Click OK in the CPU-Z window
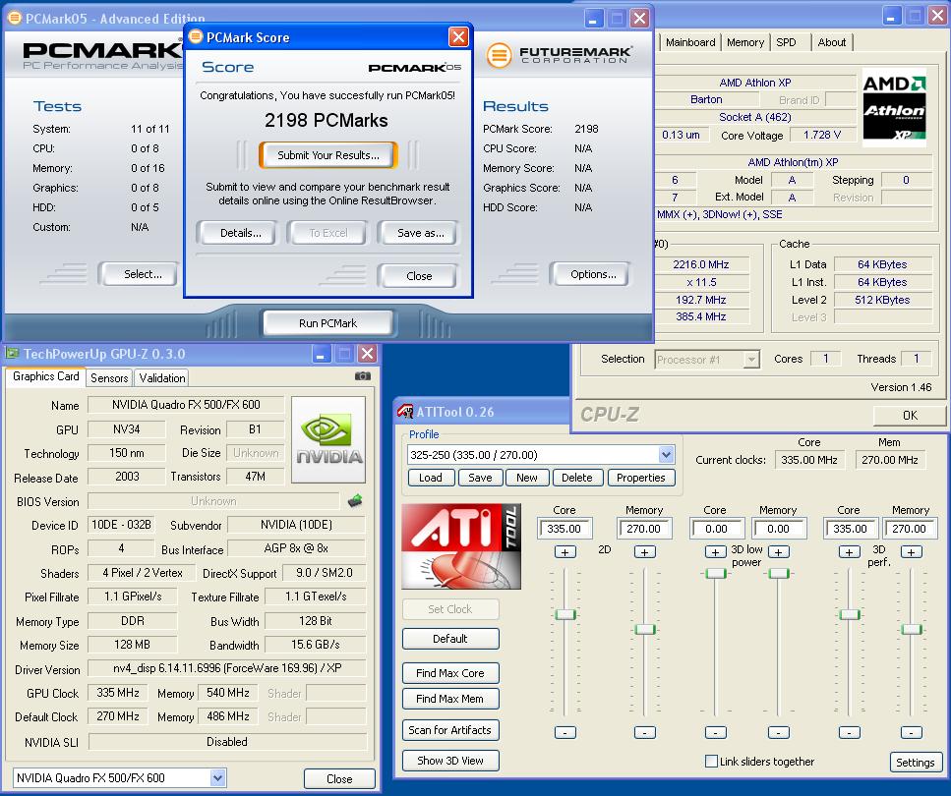This screenshot has width=951, height=796. [x=910, y=416]
